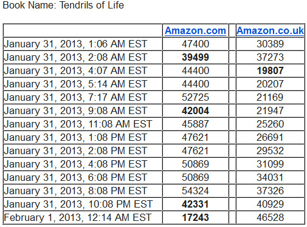This screenshot has height=227, width=307.
Task: Click the January 31 7:17 AM EST cell
Action: pyautogui.click(x=83, y=97)
